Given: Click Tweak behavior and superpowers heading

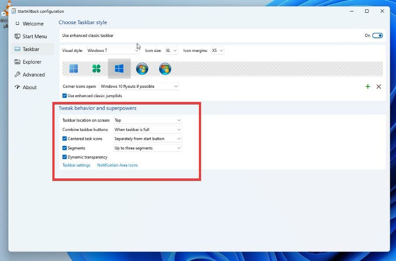Looking at the screenshot, I should tap(98, 108).
